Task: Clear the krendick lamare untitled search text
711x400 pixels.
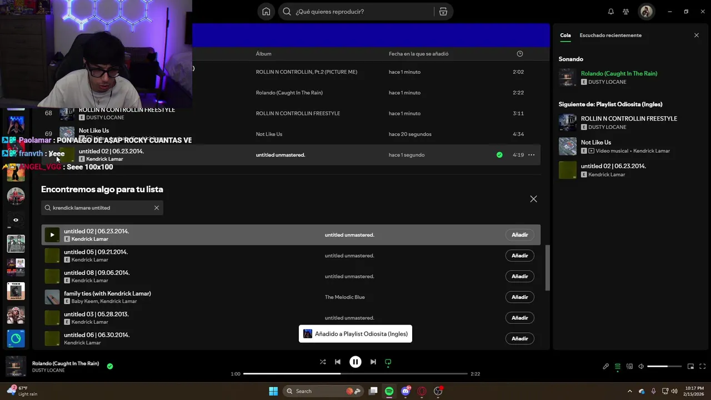Action: coord(157,208)
